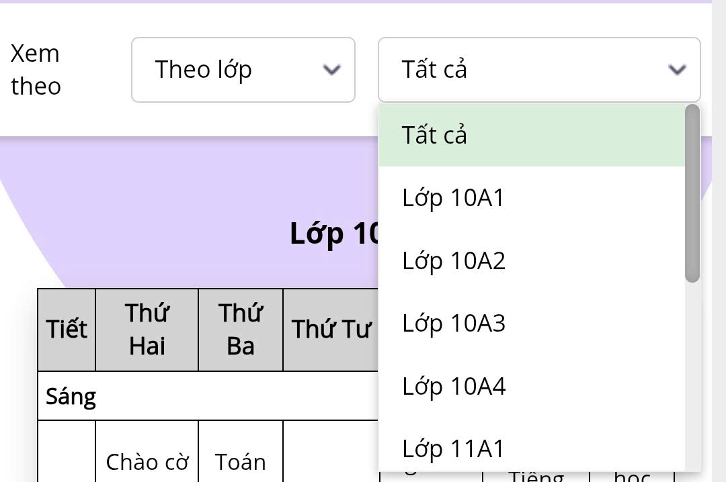726x482 pixels.
Task: Click the Toán timetable cell
Action: coord(241,462)
